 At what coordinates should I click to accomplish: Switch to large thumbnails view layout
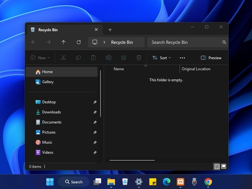coord(224,166)
